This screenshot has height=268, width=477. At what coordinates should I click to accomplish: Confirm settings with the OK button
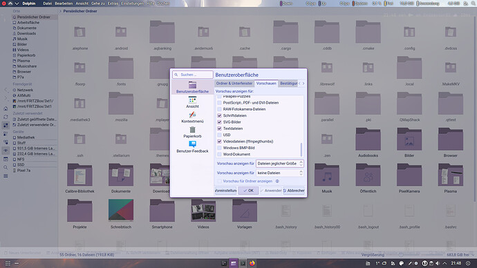click(x=248, y=191)
